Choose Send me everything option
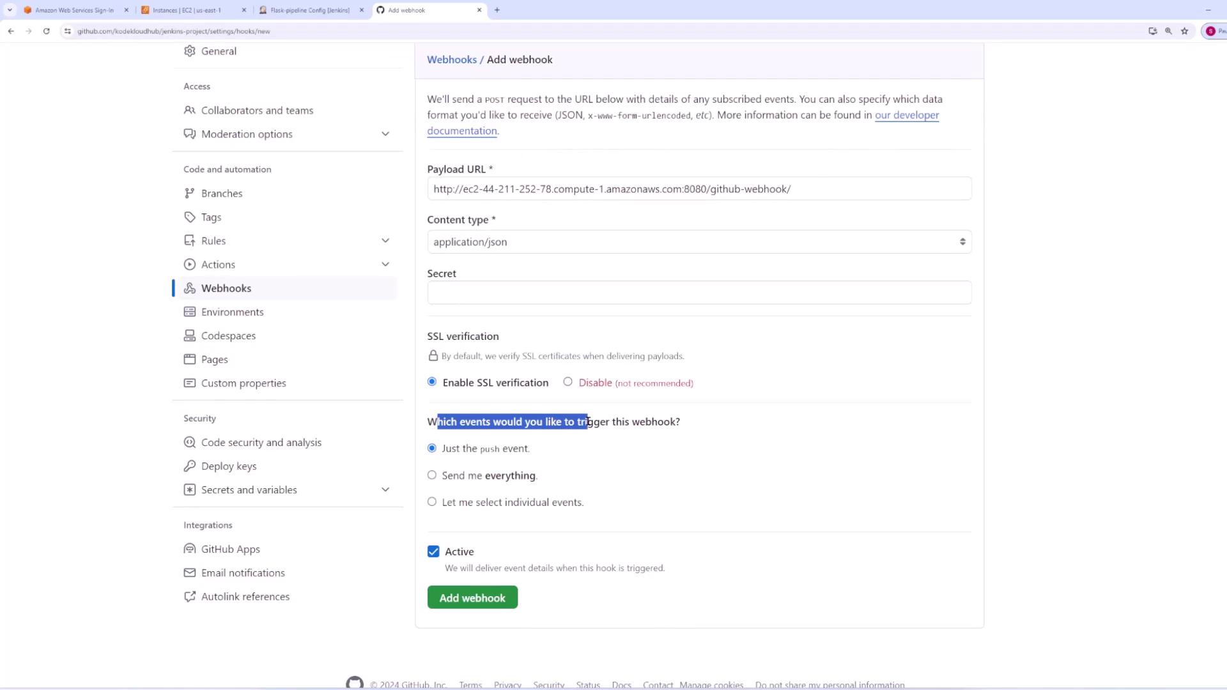Viewport: 1227px width, 690px height. tap(432, 475)
